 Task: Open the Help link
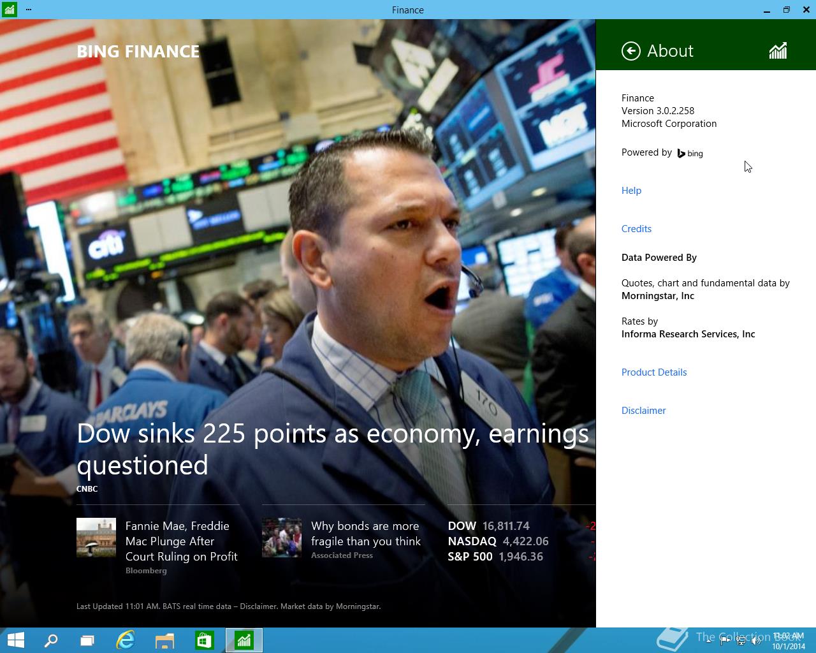[x=631, y=191]
